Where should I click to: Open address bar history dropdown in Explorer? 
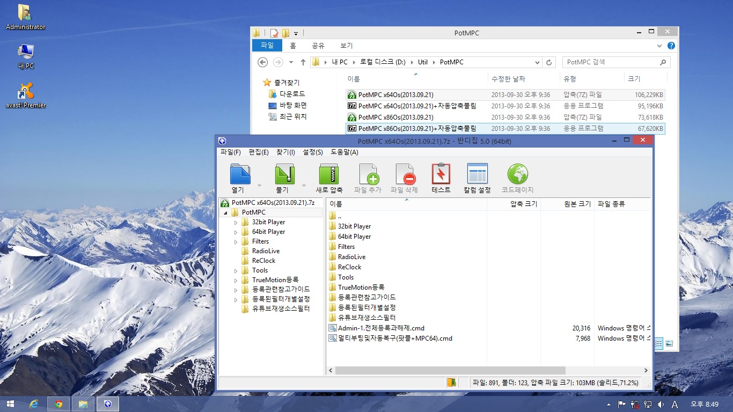click(x=537, y=62)
